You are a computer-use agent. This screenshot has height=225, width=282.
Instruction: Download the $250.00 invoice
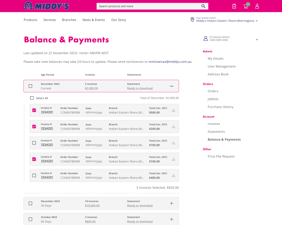[173, 127]
